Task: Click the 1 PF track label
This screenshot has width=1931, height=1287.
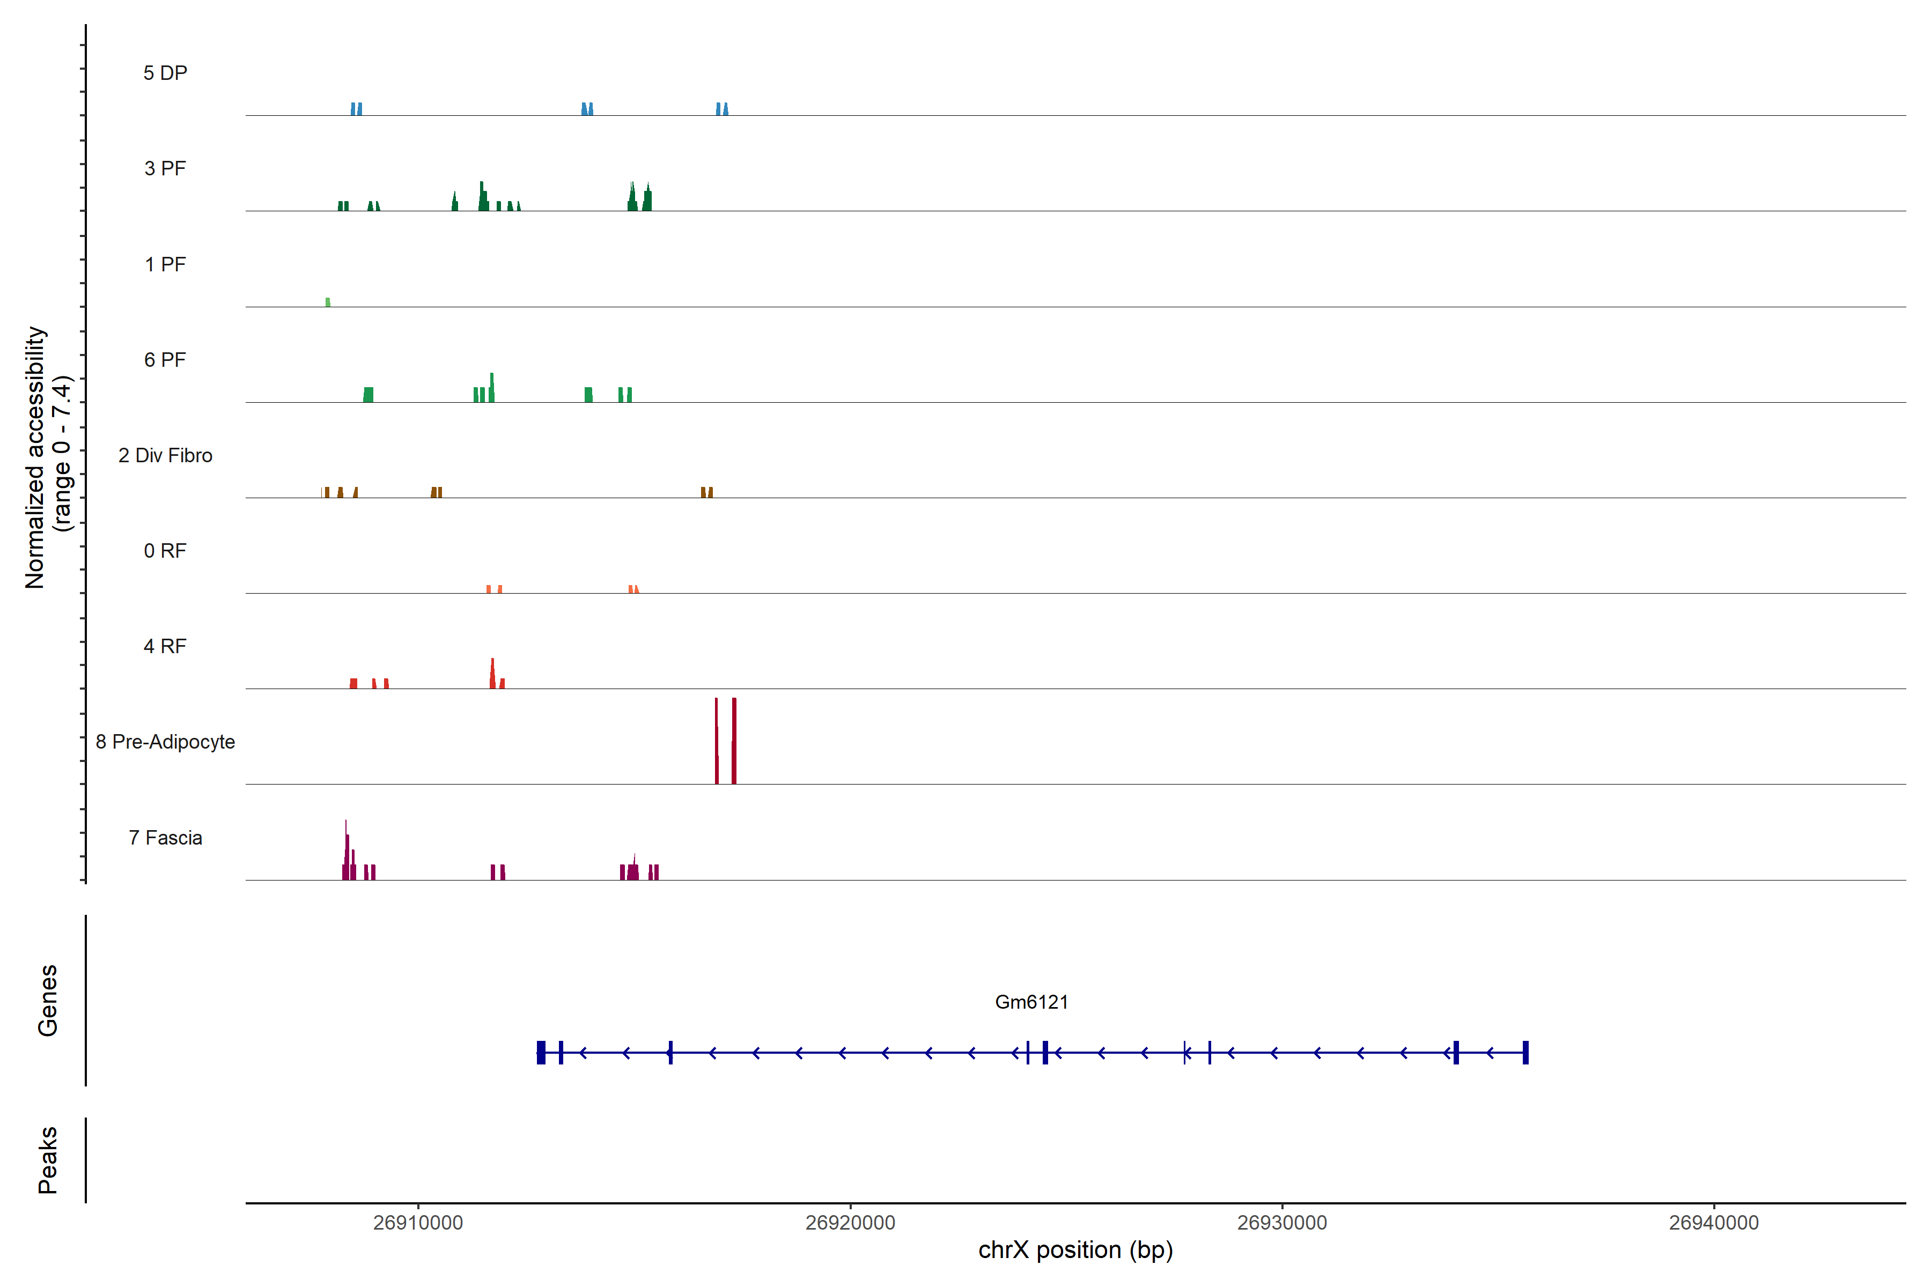Action: tap(165, 264)
